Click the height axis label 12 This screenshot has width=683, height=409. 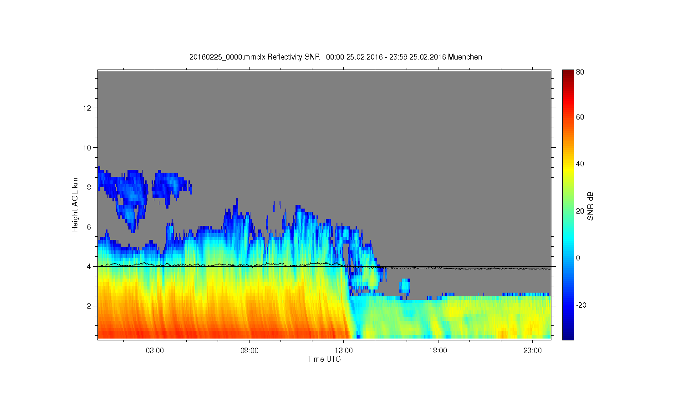88,108
